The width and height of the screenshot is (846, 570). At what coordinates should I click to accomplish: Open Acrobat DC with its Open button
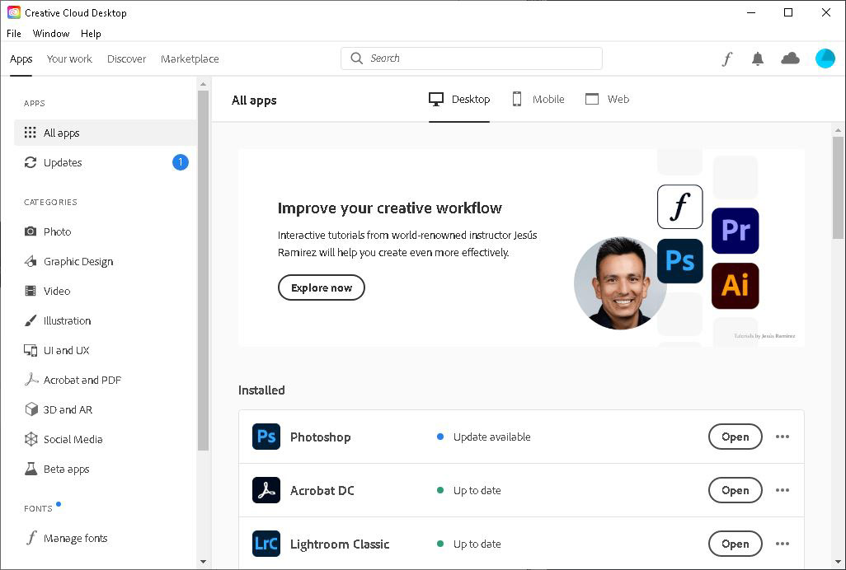735,490
